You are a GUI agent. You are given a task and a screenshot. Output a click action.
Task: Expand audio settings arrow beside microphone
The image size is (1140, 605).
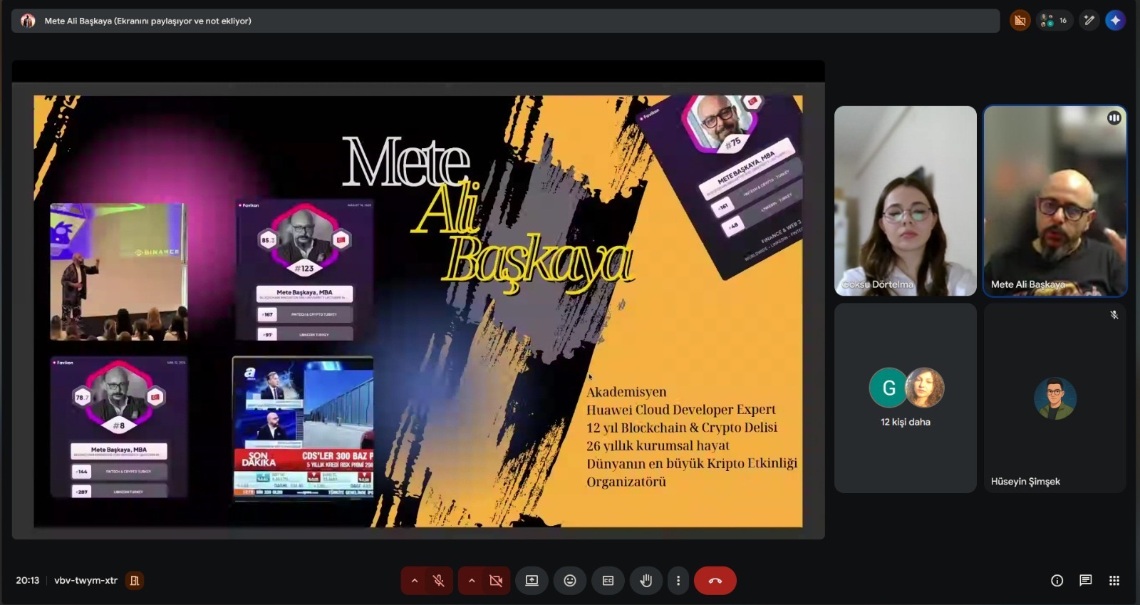(x=414, y=581)
